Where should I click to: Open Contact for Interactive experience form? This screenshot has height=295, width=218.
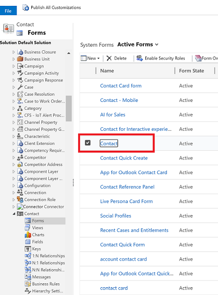click(x=136, y=129)
